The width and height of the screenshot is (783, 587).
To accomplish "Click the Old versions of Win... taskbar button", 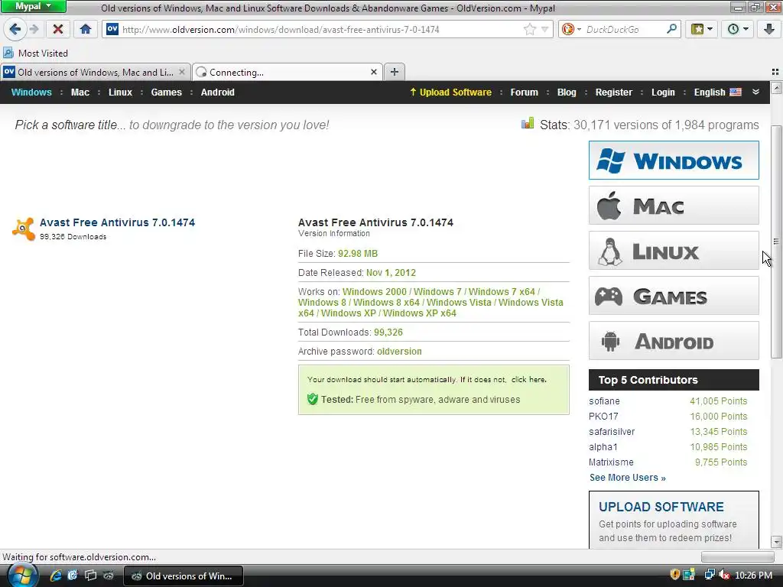I will (x=184, y=576).
